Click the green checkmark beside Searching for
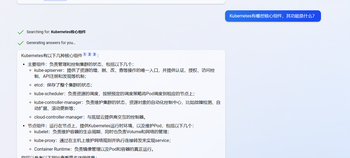The height and width of the screenshot is (158, 350). click(x=20, y=32)
